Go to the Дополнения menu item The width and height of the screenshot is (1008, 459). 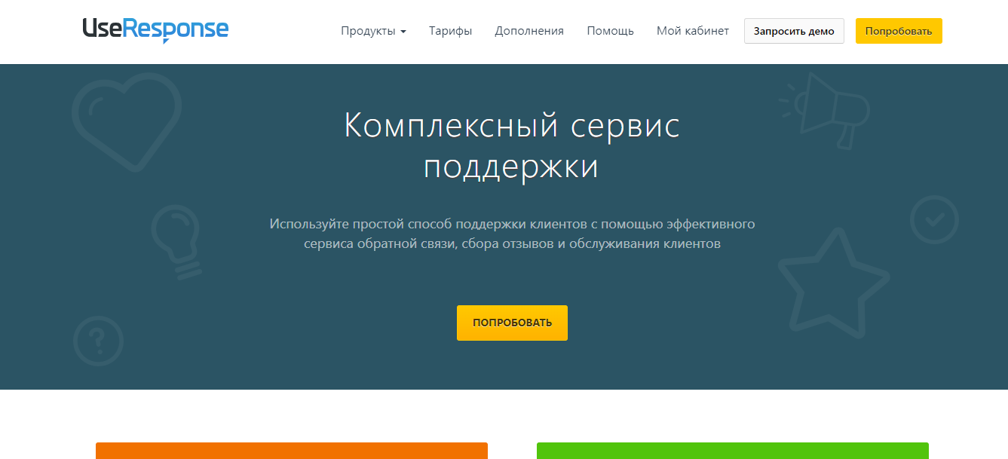click(x=529, y=31)
